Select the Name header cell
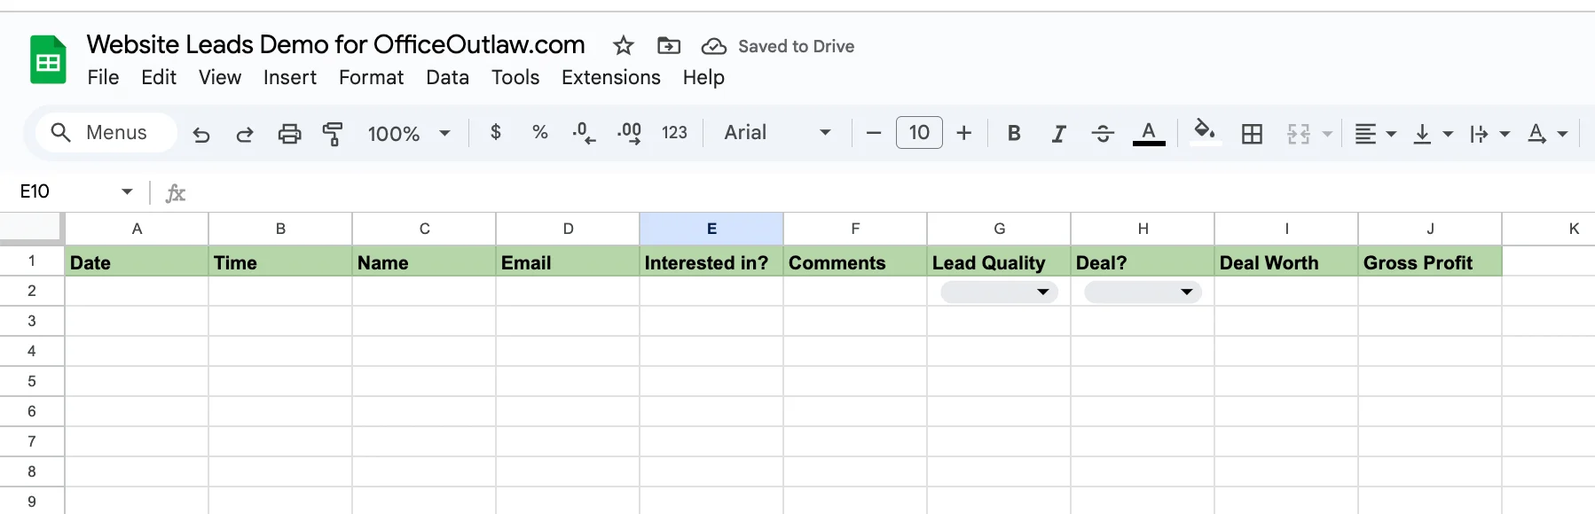The width and height of the screenshot is (1595, 514). coord(424,261)
